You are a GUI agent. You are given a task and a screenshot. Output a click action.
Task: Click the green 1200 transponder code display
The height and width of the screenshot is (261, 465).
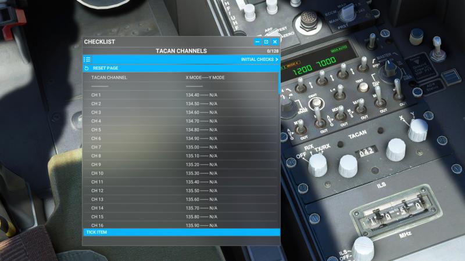(302, 70)
